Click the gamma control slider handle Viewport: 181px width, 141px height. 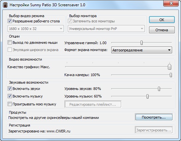[142, 42]
